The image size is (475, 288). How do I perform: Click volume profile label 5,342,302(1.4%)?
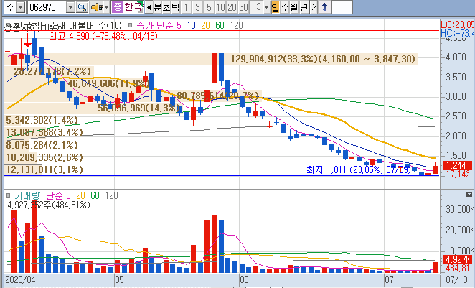pyautogui.click(x=42, y=120)
